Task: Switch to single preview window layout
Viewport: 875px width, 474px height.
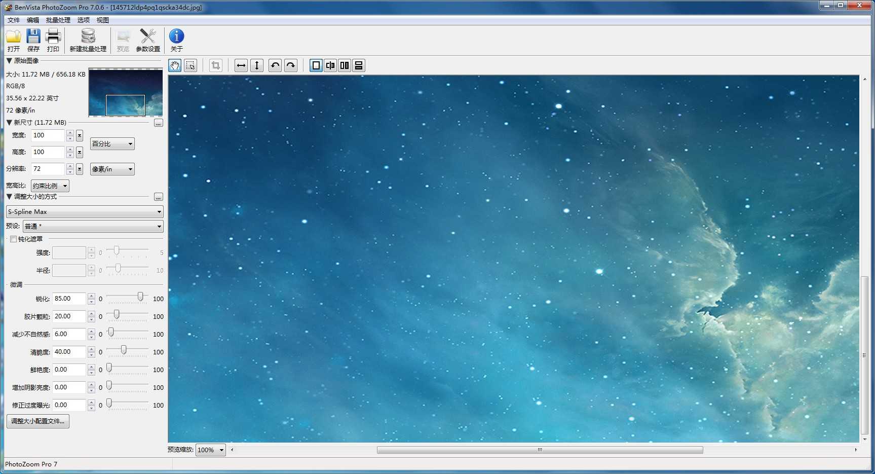Action: (316, 65)
